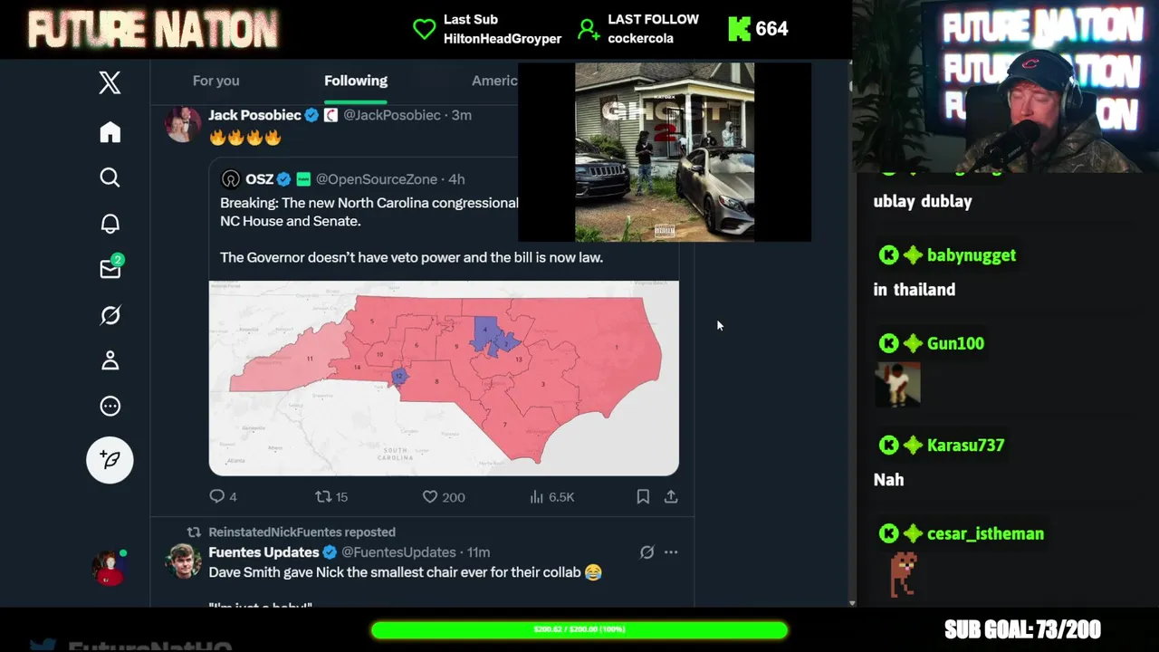This screenshot has width=1159, height=652.
Task: Click the compose Post feather button
Action: 110,460
